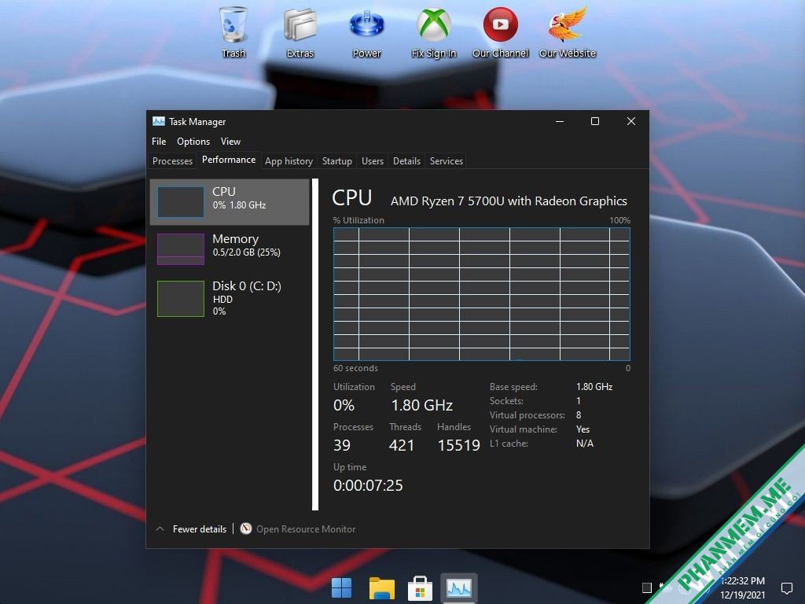Click the L1 cache N/A value

585,444
